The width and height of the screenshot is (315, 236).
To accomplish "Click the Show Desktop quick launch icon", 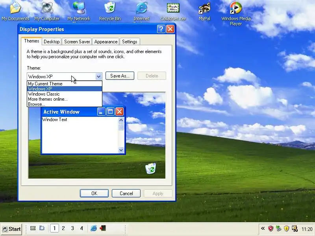I will (33, 228).
